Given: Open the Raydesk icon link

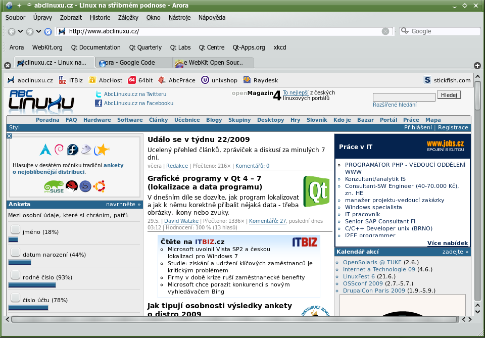Looking at the screenshot, I should [x=247, y=80].
